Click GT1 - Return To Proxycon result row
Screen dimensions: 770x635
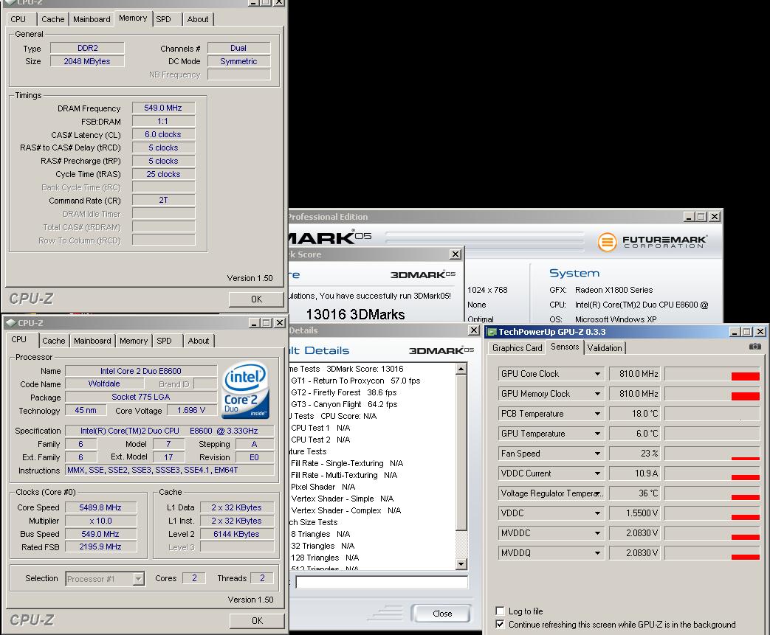pos(356,381)
